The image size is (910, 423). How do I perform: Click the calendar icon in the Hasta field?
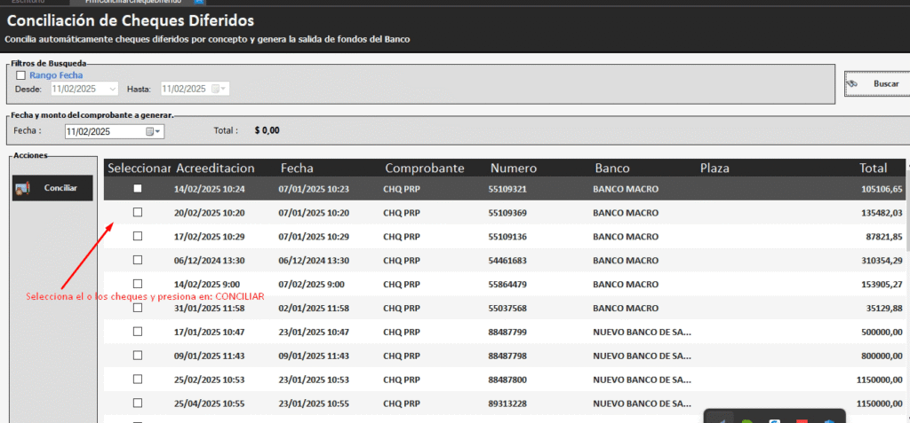coord(213,89)
